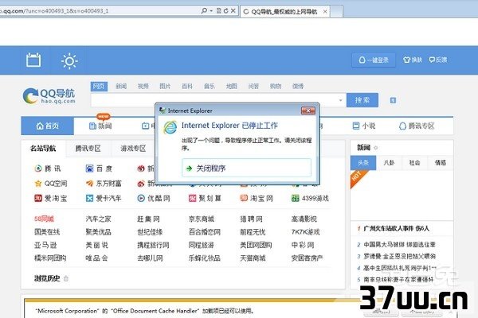Open 新闻 navigation tab with NEW badge

[x=100, y=126]
